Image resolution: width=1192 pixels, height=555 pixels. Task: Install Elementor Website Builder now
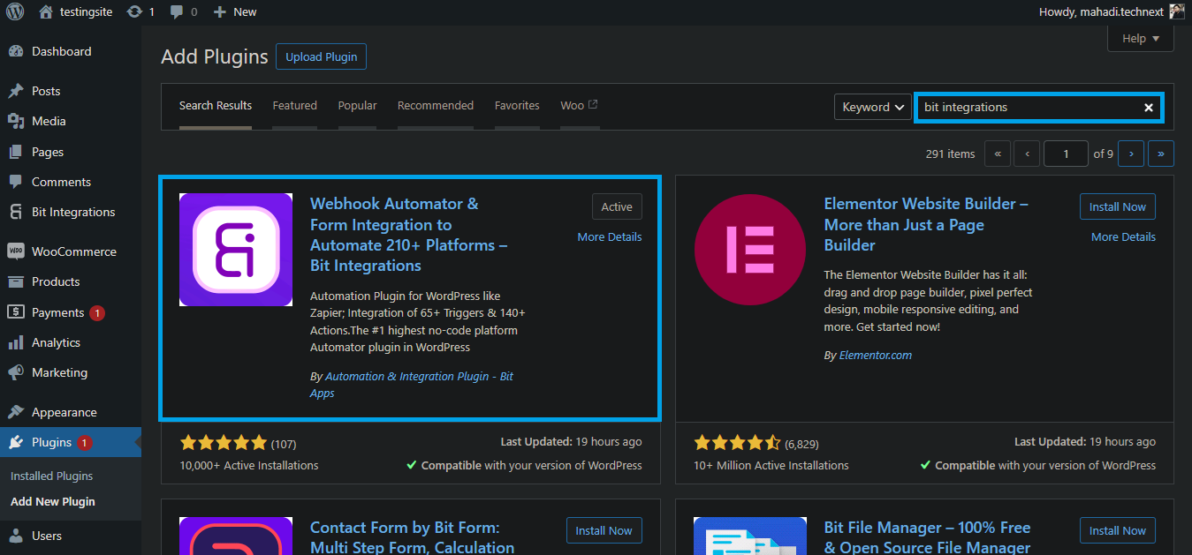tap(1117, 206)
